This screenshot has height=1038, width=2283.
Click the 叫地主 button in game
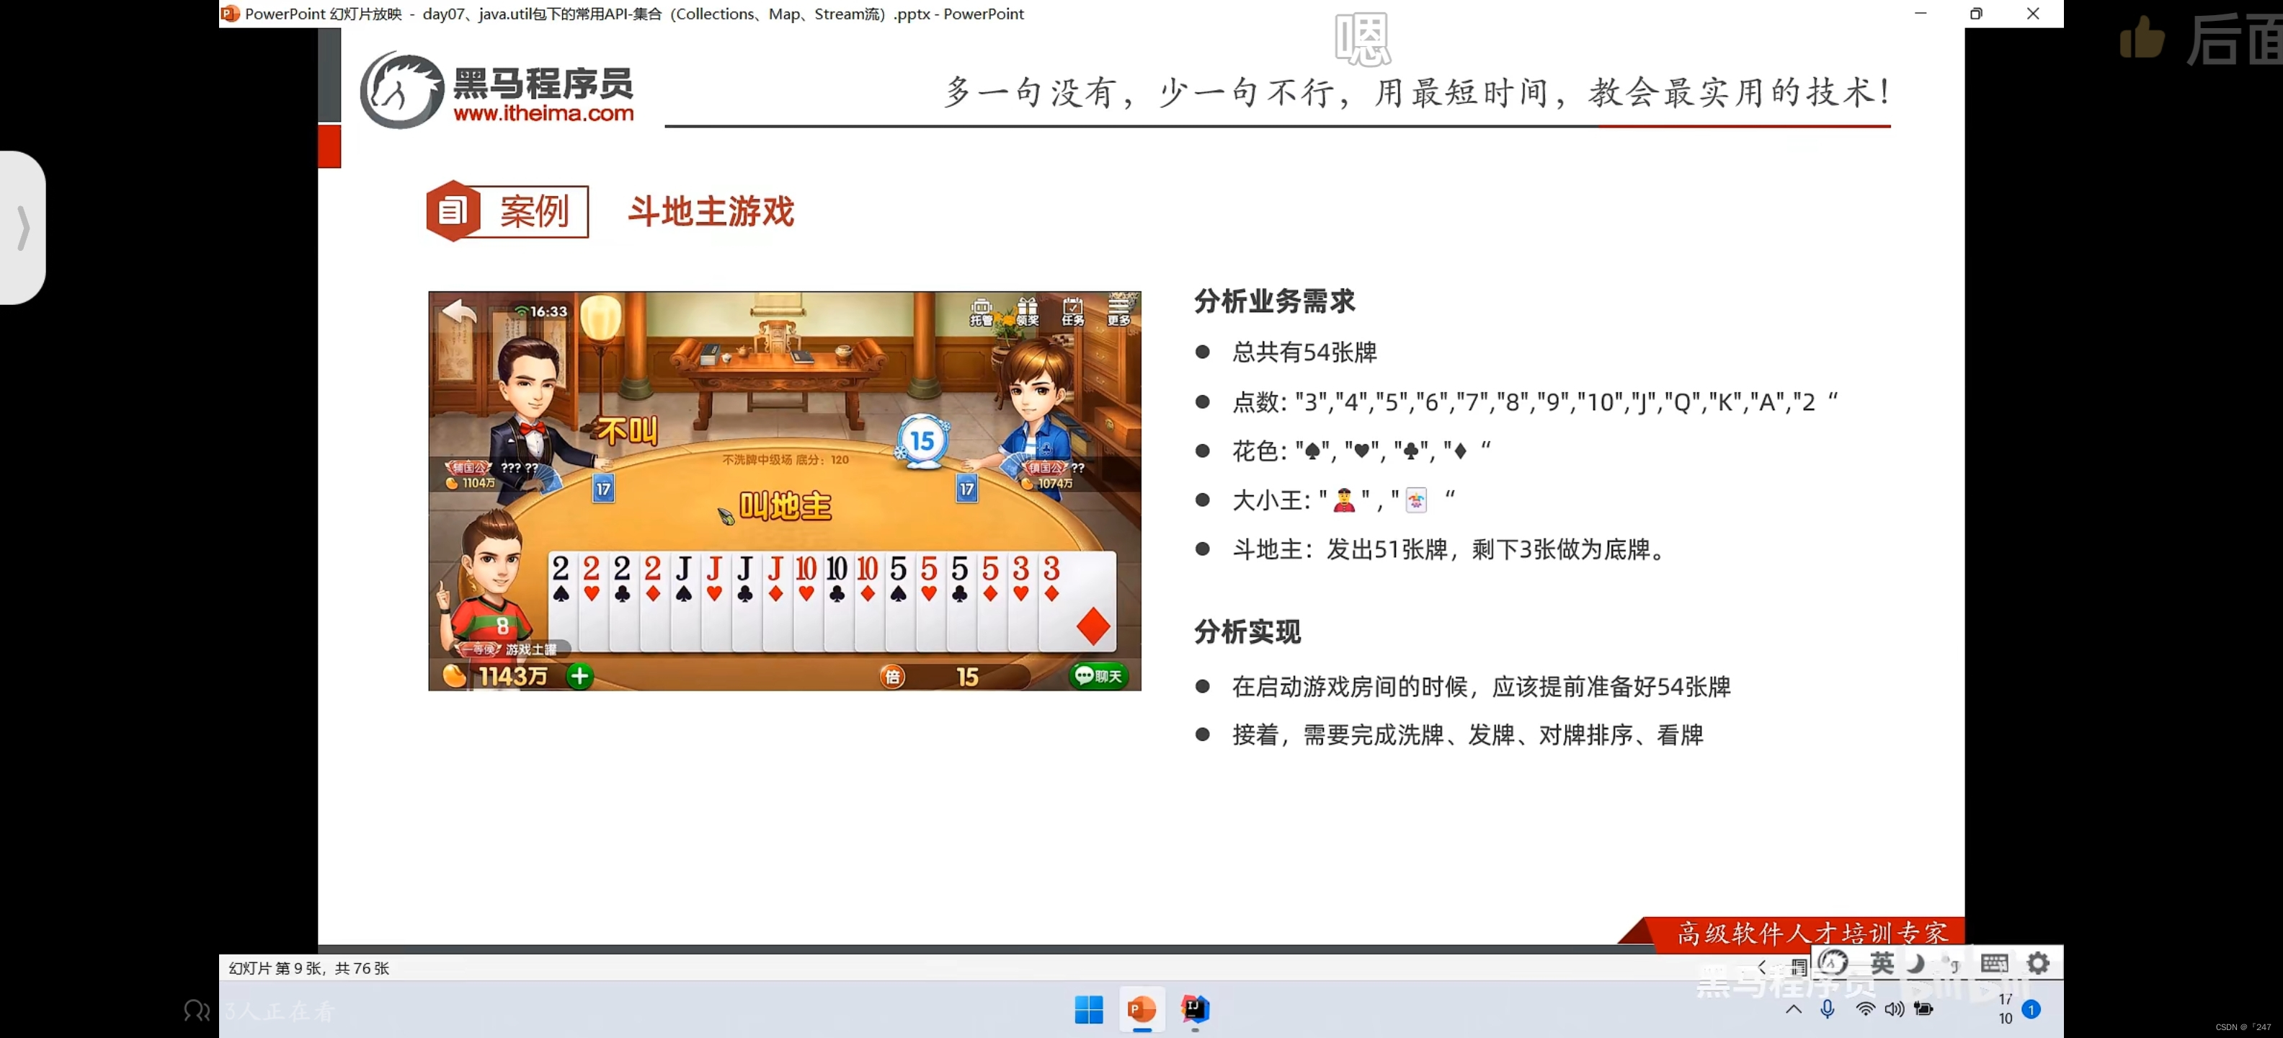[x=786, y=507]
